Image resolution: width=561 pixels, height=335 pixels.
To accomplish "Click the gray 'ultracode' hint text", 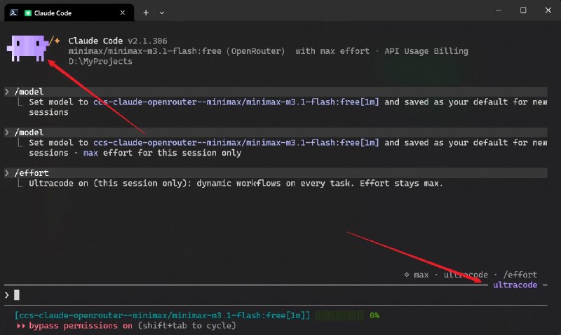I will coord(466,275).
